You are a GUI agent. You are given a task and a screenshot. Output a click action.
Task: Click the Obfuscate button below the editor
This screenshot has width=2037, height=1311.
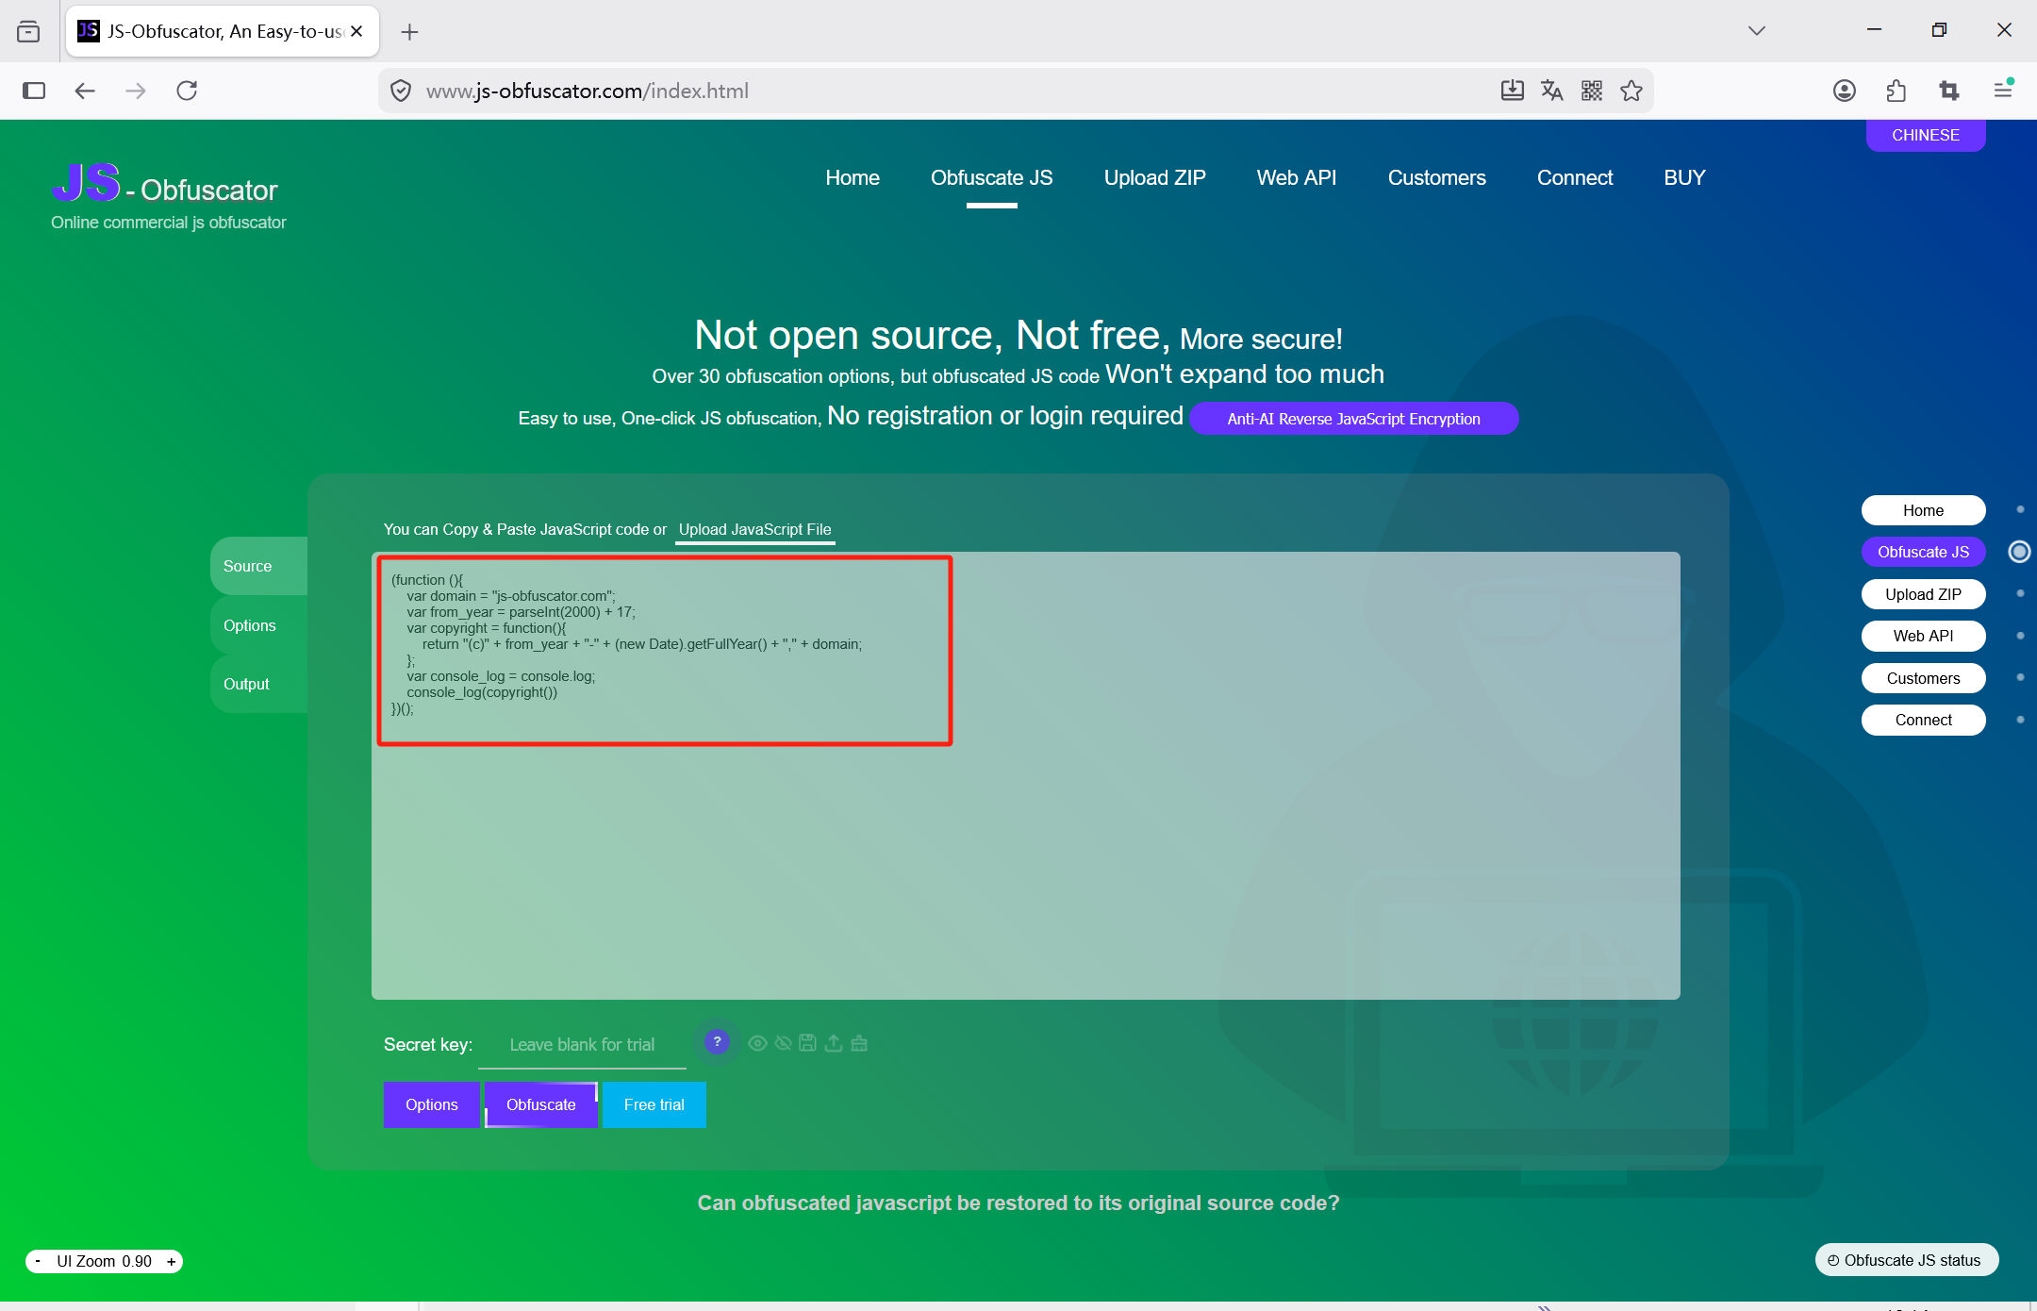[x=541, y=1104]
